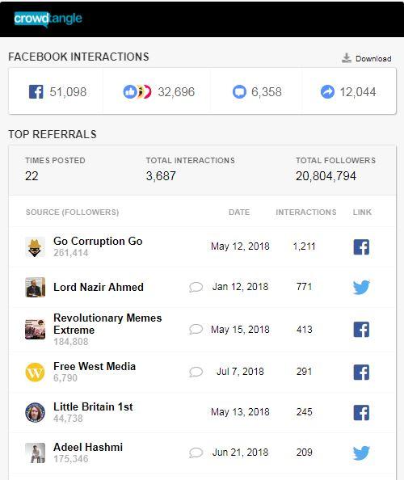Open Revolutionary Memes Extreme Facebook link icon
This screenshot has height=480, width=404.
click(x=361, y=330)
